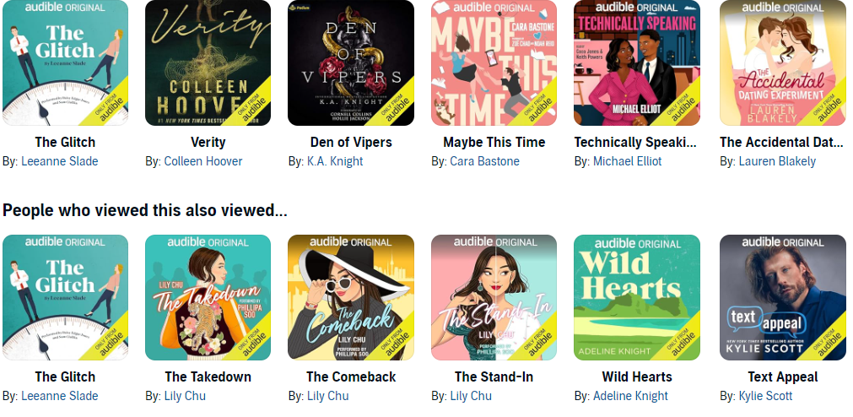Open Cara Bastone author link
This screenshot has width=853, height=417.
coord(484,162)
